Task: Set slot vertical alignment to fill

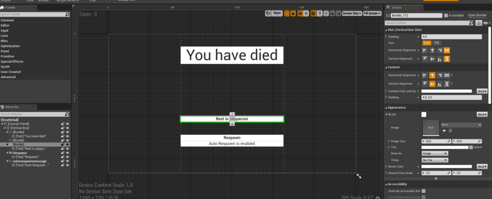Action: click(x=447, y=59)
